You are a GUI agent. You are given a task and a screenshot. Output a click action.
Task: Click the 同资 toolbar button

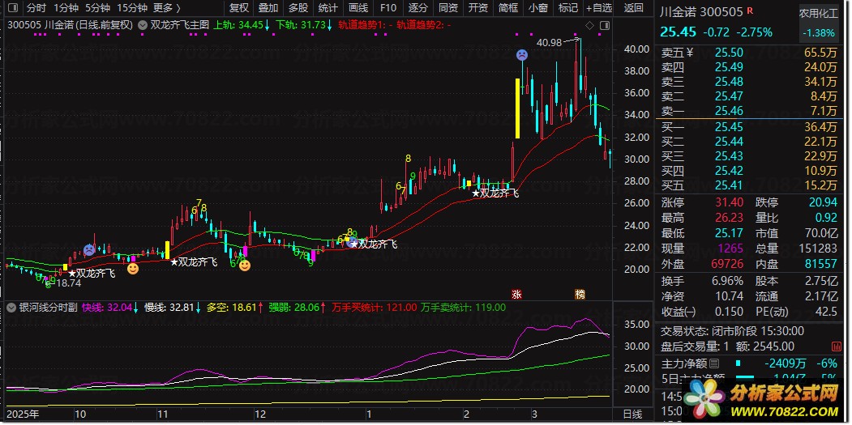(x=447, y=7)
